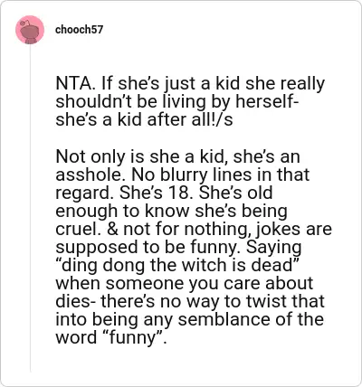Click the phrase when someone you care about
This screenshot has width=362, height=387.
click(185, 283)
